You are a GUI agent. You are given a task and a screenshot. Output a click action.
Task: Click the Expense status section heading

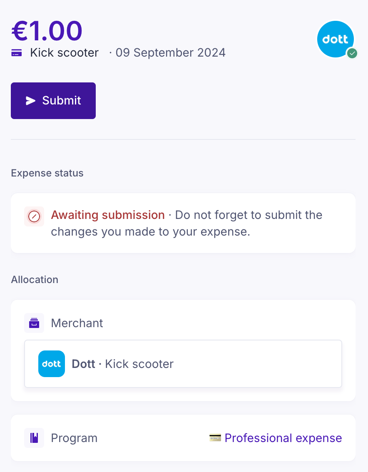pos(47,173)
